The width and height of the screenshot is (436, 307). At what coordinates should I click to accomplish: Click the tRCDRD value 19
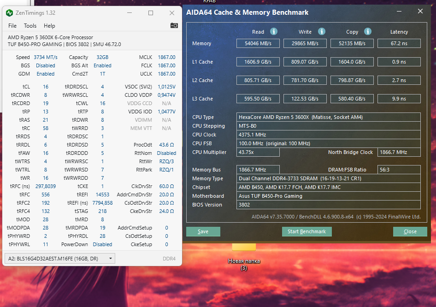coord(46,103)
